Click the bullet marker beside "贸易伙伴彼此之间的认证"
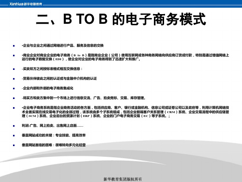242x182 pixels. click(x=14, y=79)
